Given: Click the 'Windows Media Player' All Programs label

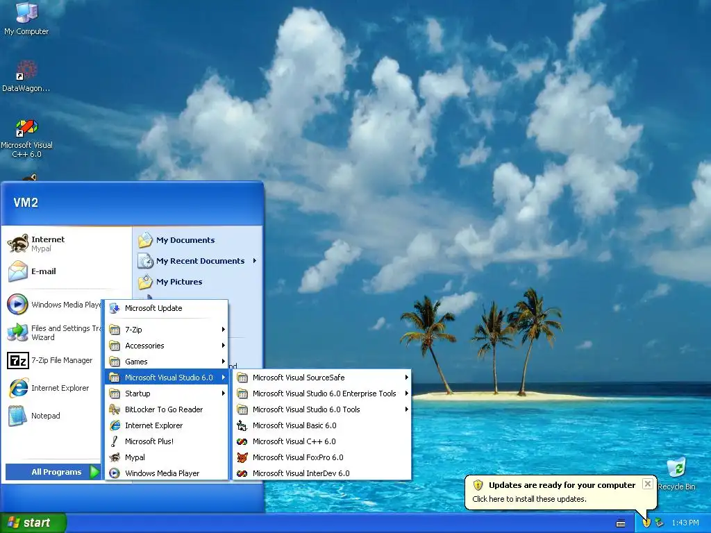Looking at the screenshot, I should click(162, 473).
